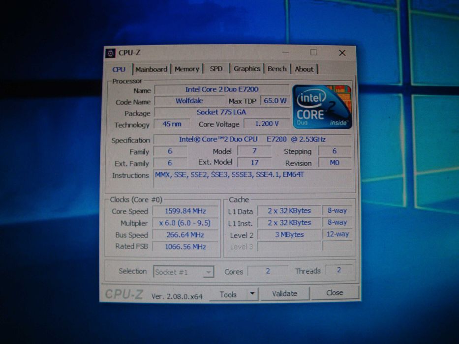Click the Ext. Family value field
The height and width of the screenshot is (344, 459).
(x=170, y=163)
